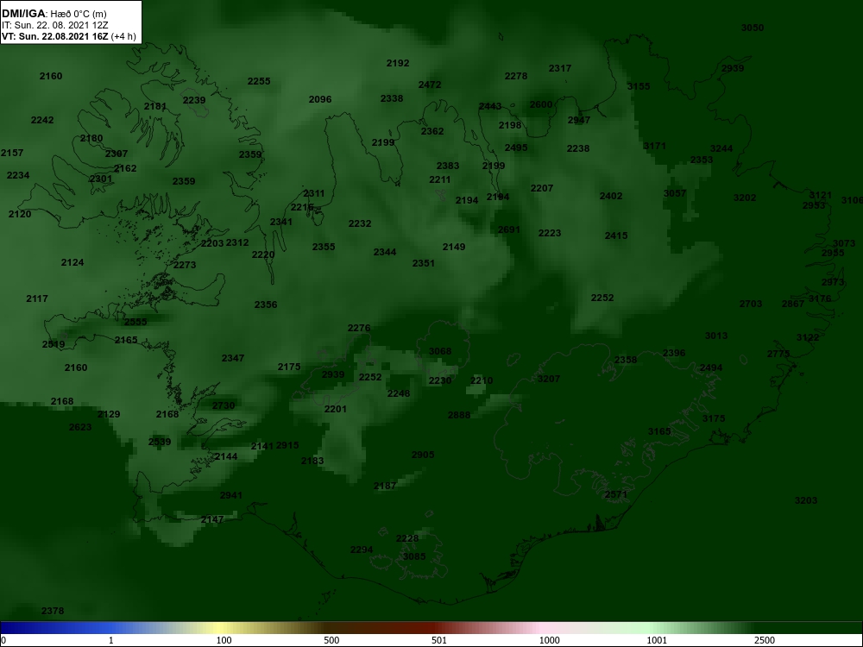Image resolution: width=863 pixels, height=647 pixels.
Task: Select the map value 2338
Action: [x=392, y=98]
